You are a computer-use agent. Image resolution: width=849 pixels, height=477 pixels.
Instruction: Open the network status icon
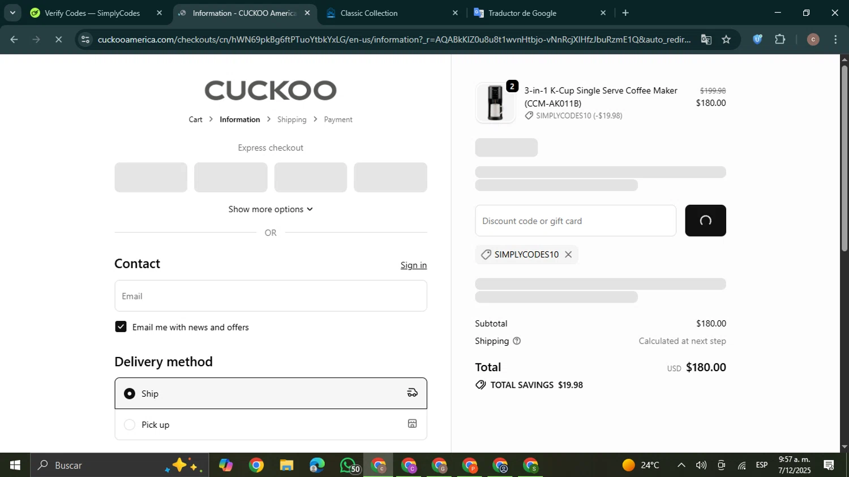pyautogui.click(x=741, y=465)
